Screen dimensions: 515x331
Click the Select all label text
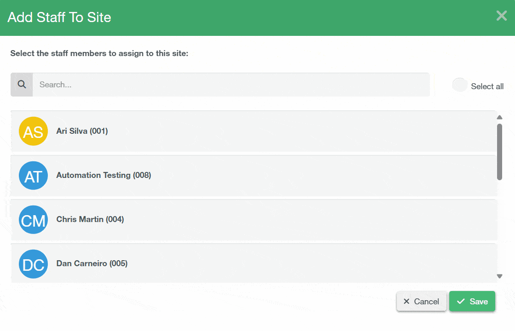(487, 86)
